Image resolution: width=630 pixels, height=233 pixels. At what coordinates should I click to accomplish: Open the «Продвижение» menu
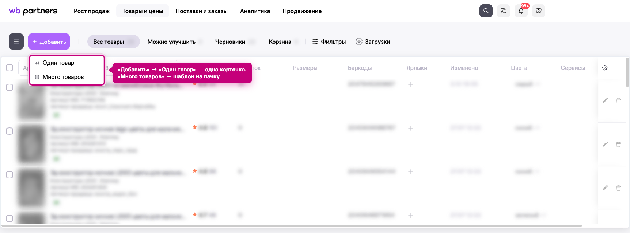[x=302, y=11]
